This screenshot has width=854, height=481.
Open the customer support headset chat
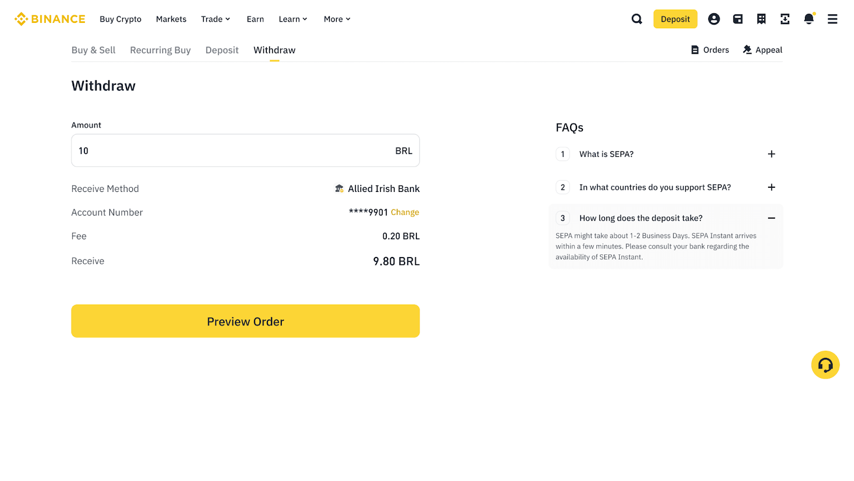pos(825,365)
